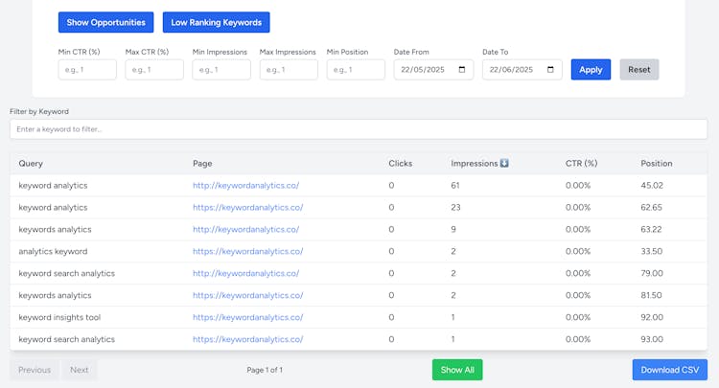Image resolution: width=719 pixels, height=388 pixels.
Task: Click the Max Impressions field
Action: 289,70
